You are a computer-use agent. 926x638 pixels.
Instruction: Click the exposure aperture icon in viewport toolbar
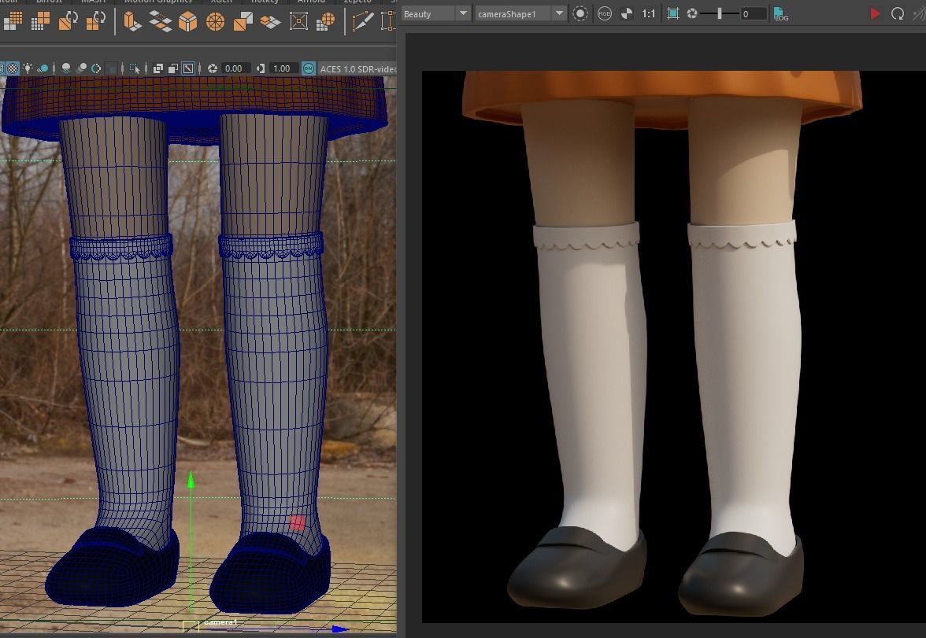tap(213, 68)
